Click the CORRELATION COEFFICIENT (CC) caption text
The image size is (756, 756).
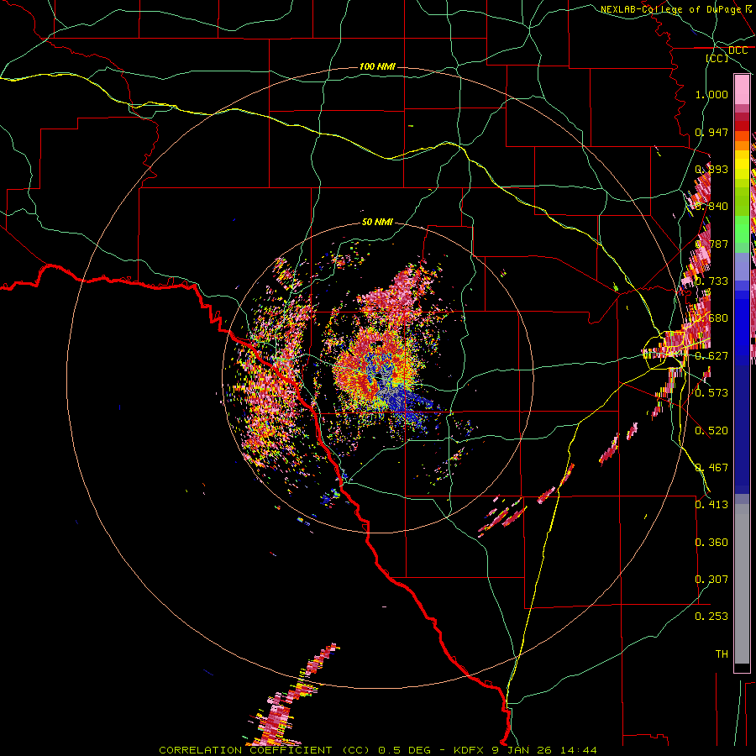264,750
